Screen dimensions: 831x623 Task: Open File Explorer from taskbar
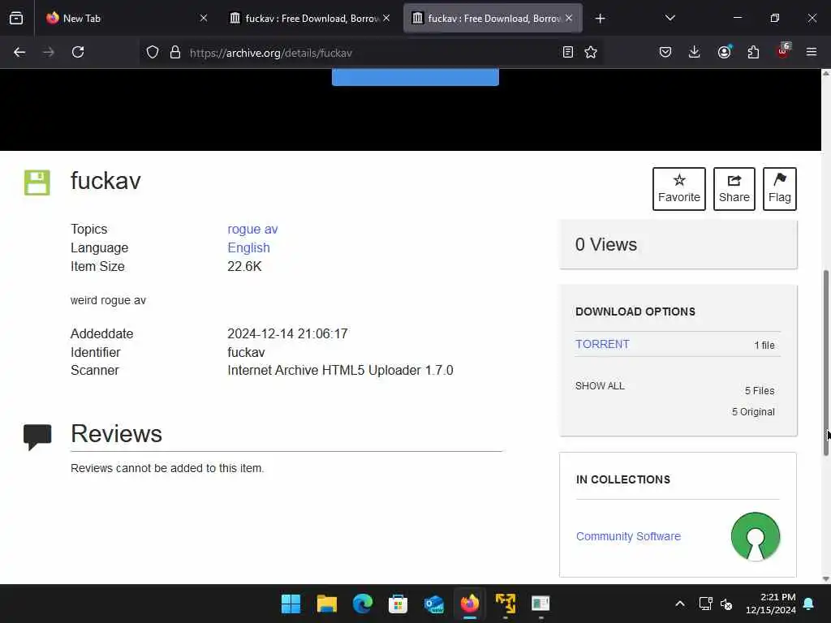(x=326, y=604)
